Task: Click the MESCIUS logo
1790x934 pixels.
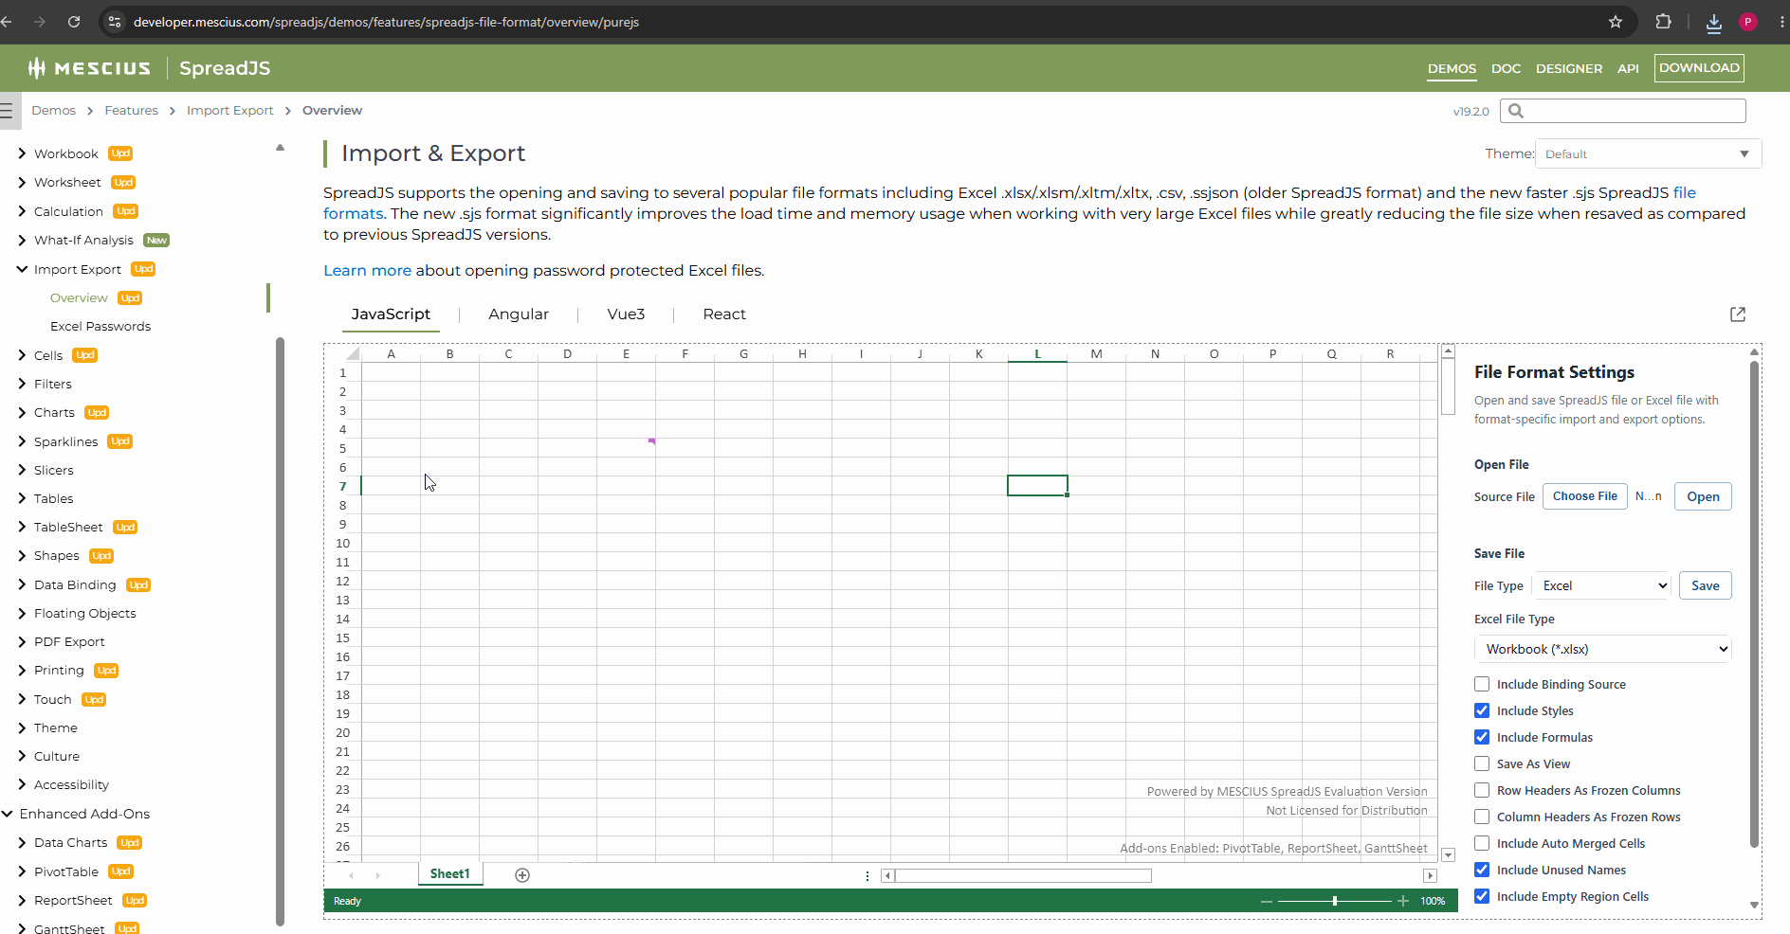Action: pyautogui.click(x=89, y=68)
